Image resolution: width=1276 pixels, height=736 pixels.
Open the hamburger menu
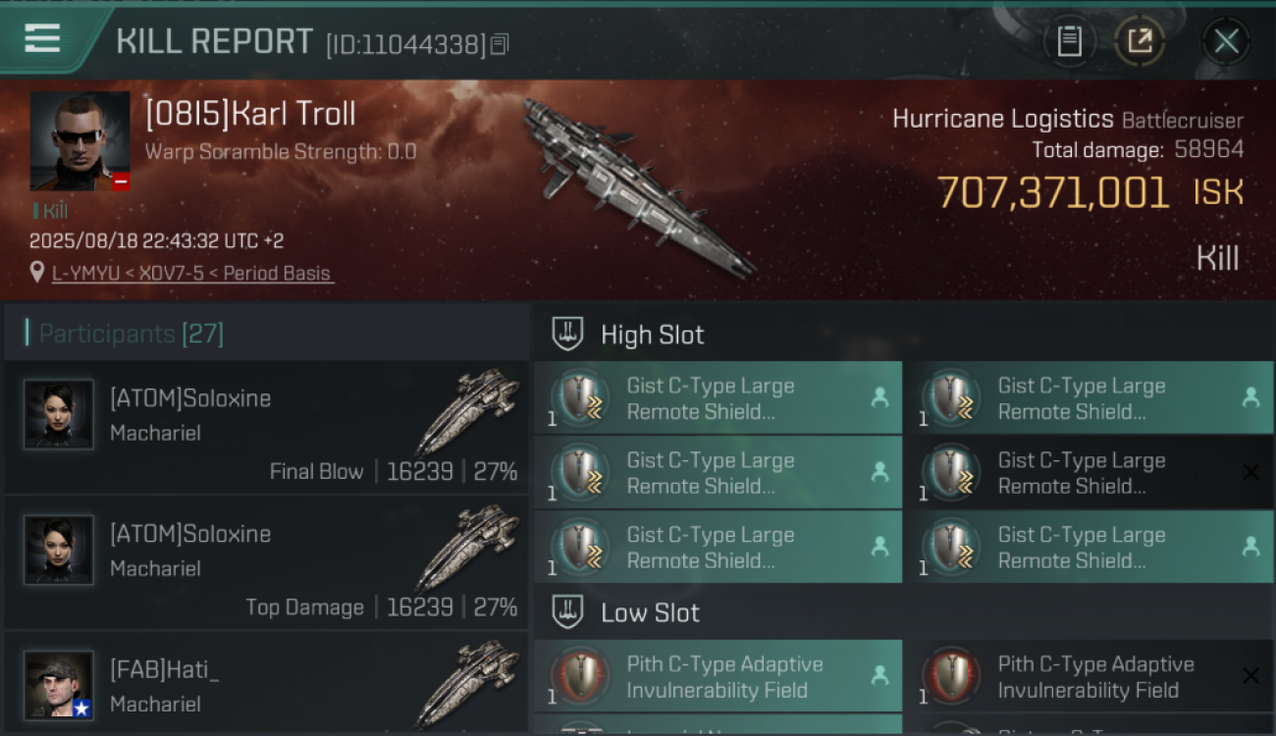pyautogui.click(x=42, y=38)
